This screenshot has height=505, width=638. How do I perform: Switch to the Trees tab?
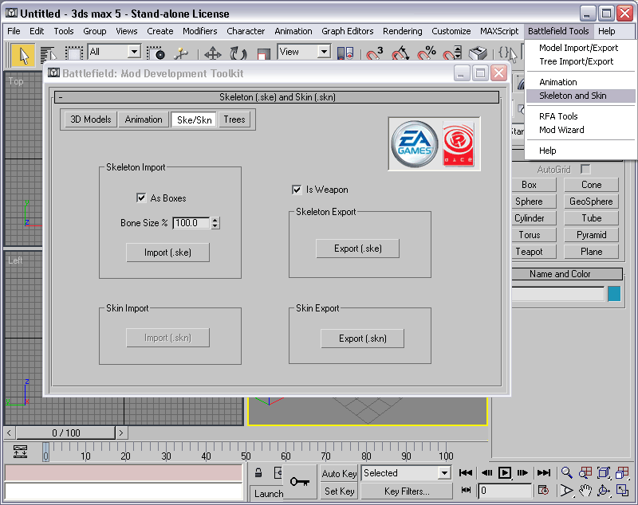coord(234,119)
